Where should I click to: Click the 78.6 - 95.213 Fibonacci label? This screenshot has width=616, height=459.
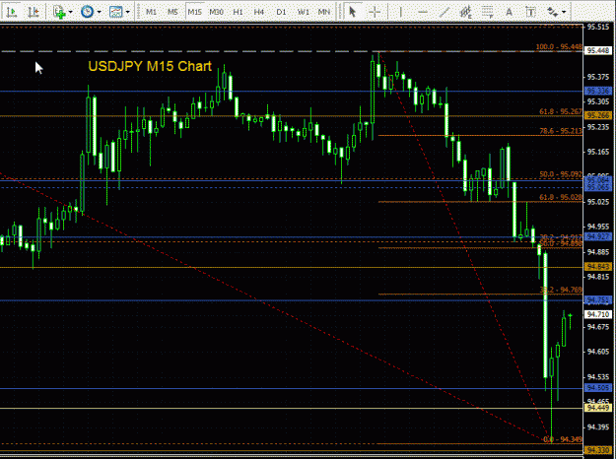click(x=561, y=131)
